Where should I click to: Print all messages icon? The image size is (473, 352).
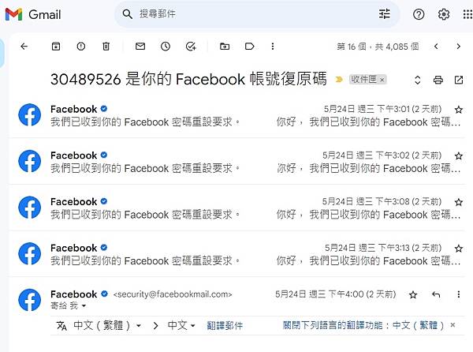438,80
